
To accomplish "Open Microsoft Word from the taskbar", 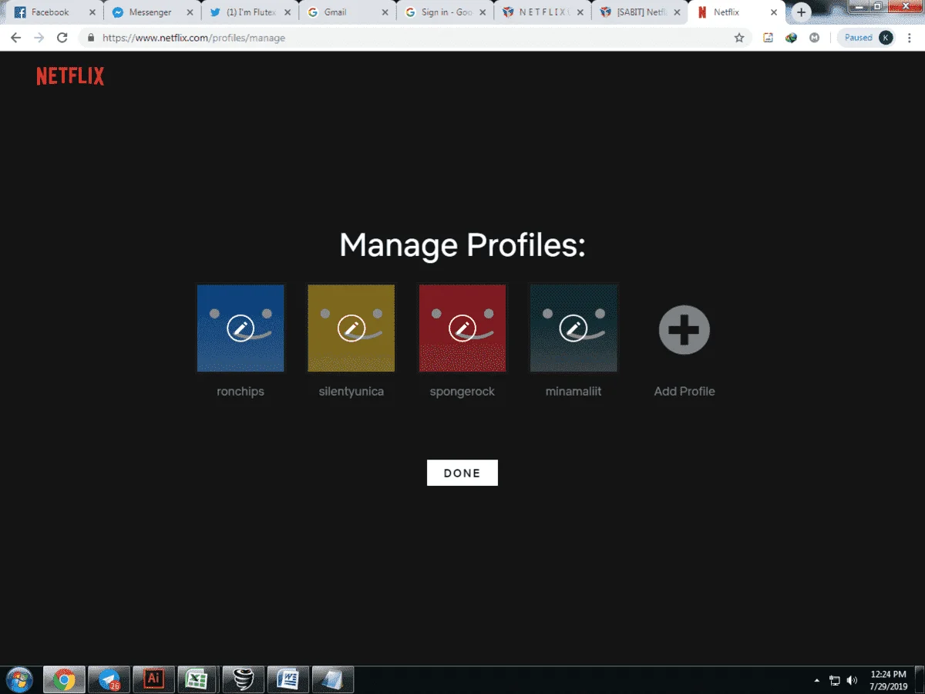I will 288,679.
